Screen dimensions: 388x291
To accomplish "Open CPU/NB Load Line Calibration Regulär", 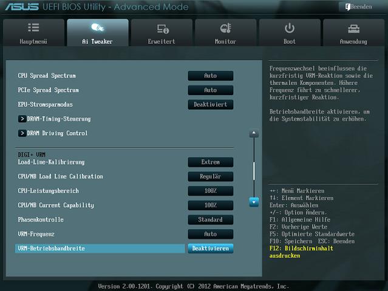I will [211, 176].
